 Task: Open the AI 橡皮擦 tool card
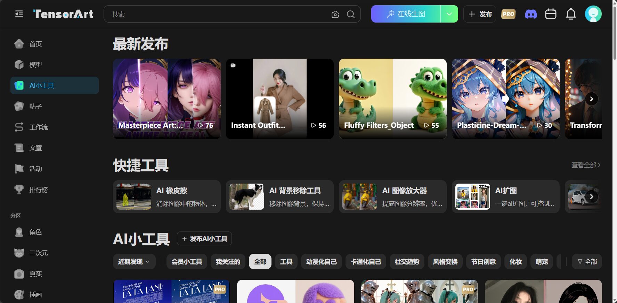pyautogui.click(x=167, y=196)
